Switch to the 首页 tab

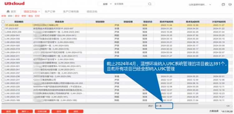pos(11,11)
